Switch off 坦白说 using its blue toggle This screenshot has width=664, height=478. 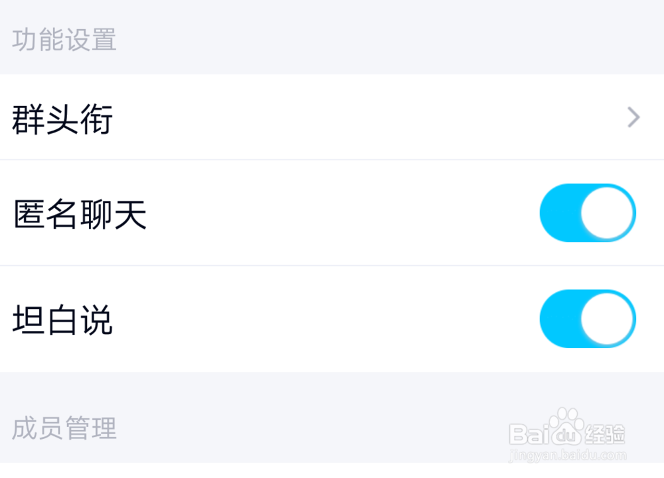point(587,318)
